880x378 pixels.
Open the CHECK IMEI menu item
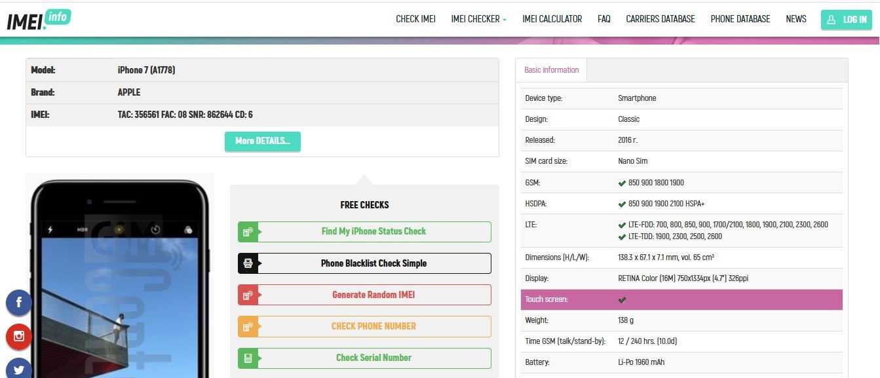(x=415, y=19)
